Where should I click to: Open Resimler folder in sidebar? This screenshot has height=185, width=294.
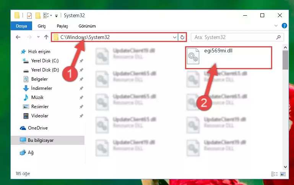(x=36, y=107)
